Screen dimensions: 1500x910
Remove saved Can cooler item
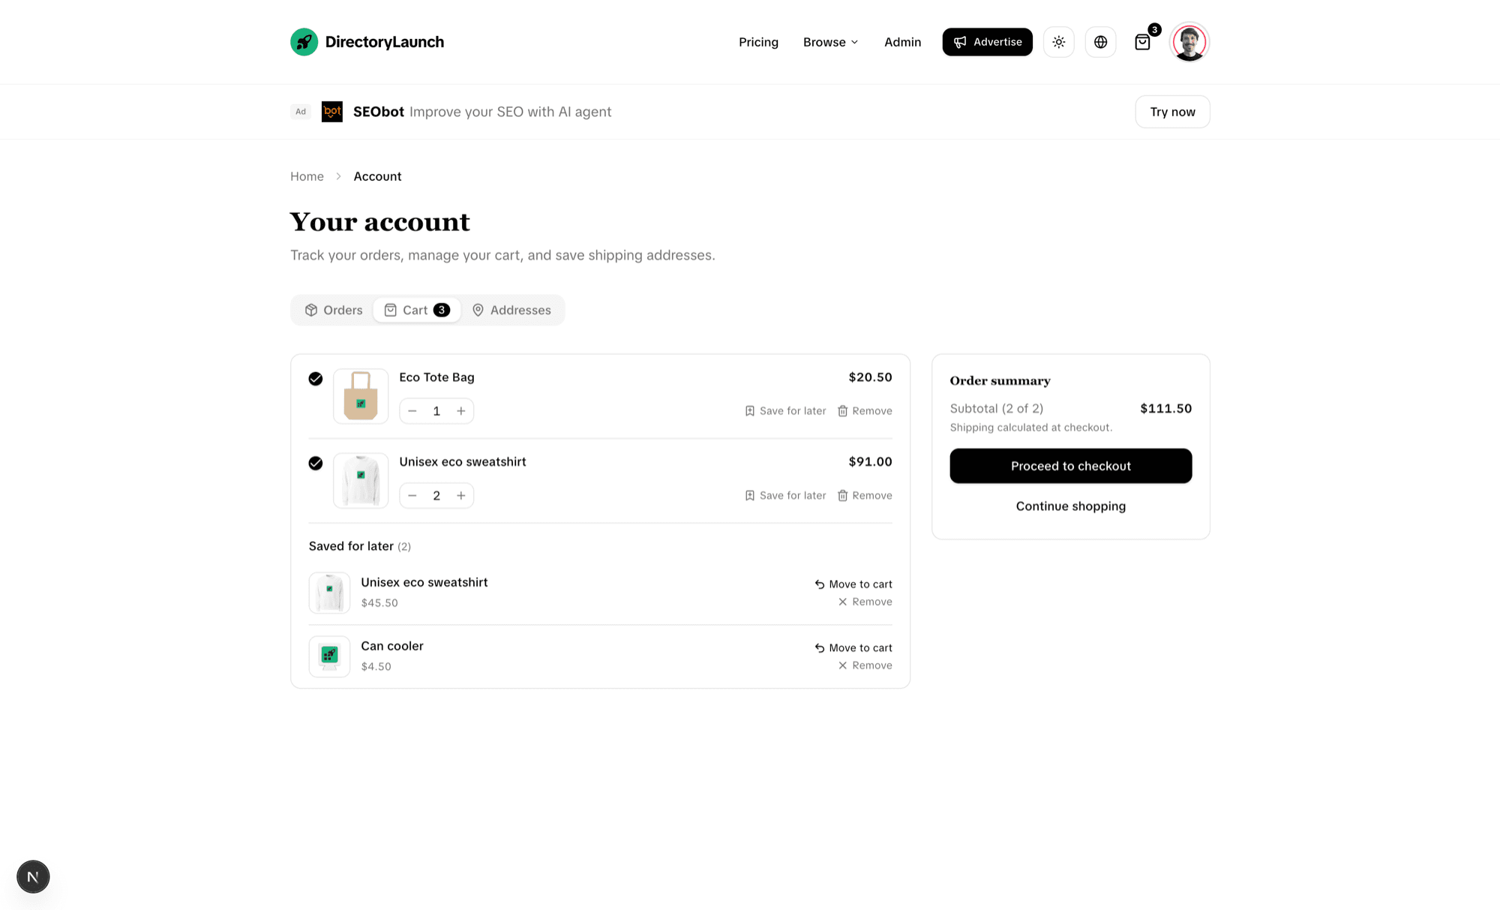click(865, 665)
